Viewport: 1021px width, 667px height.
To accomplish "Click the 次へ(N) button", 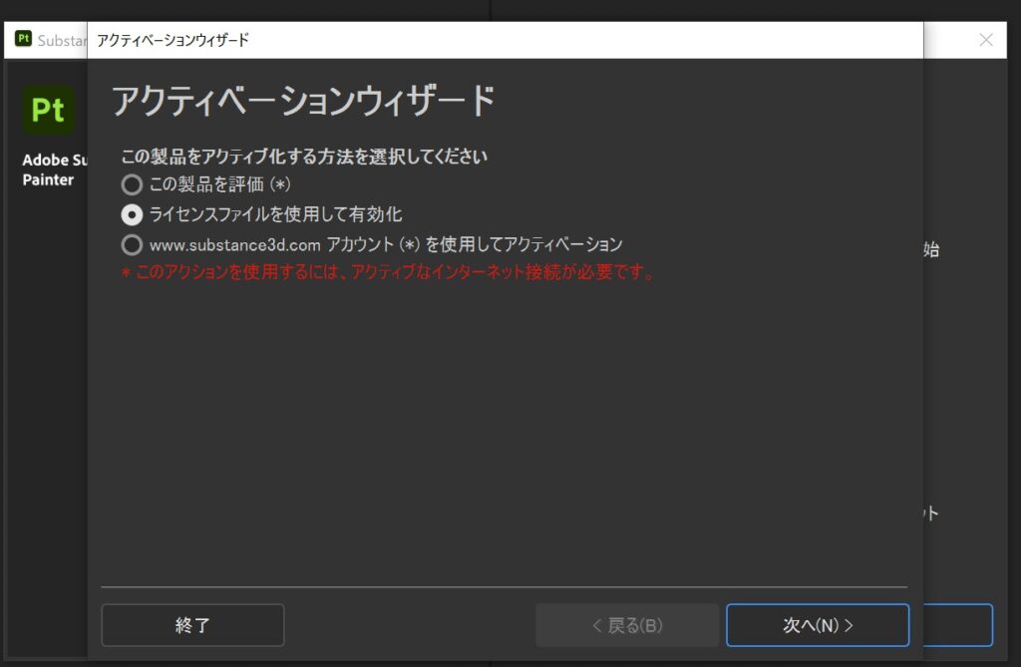I will point(818,625).
